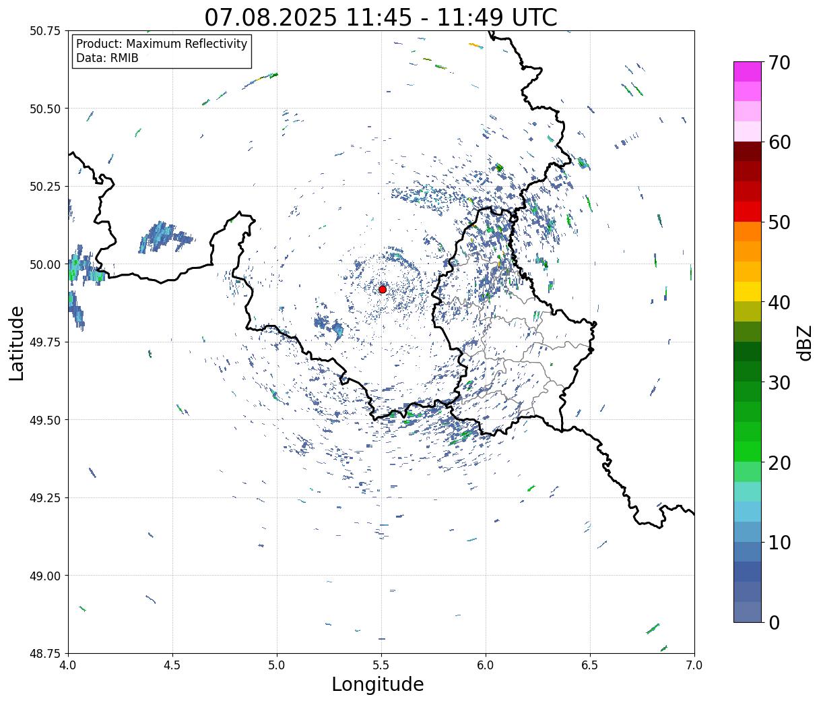Image resolution: width=821 pixels, height=701 pixels.
Task: Click the latitude tick label 50.75
Action: (45, 31)
